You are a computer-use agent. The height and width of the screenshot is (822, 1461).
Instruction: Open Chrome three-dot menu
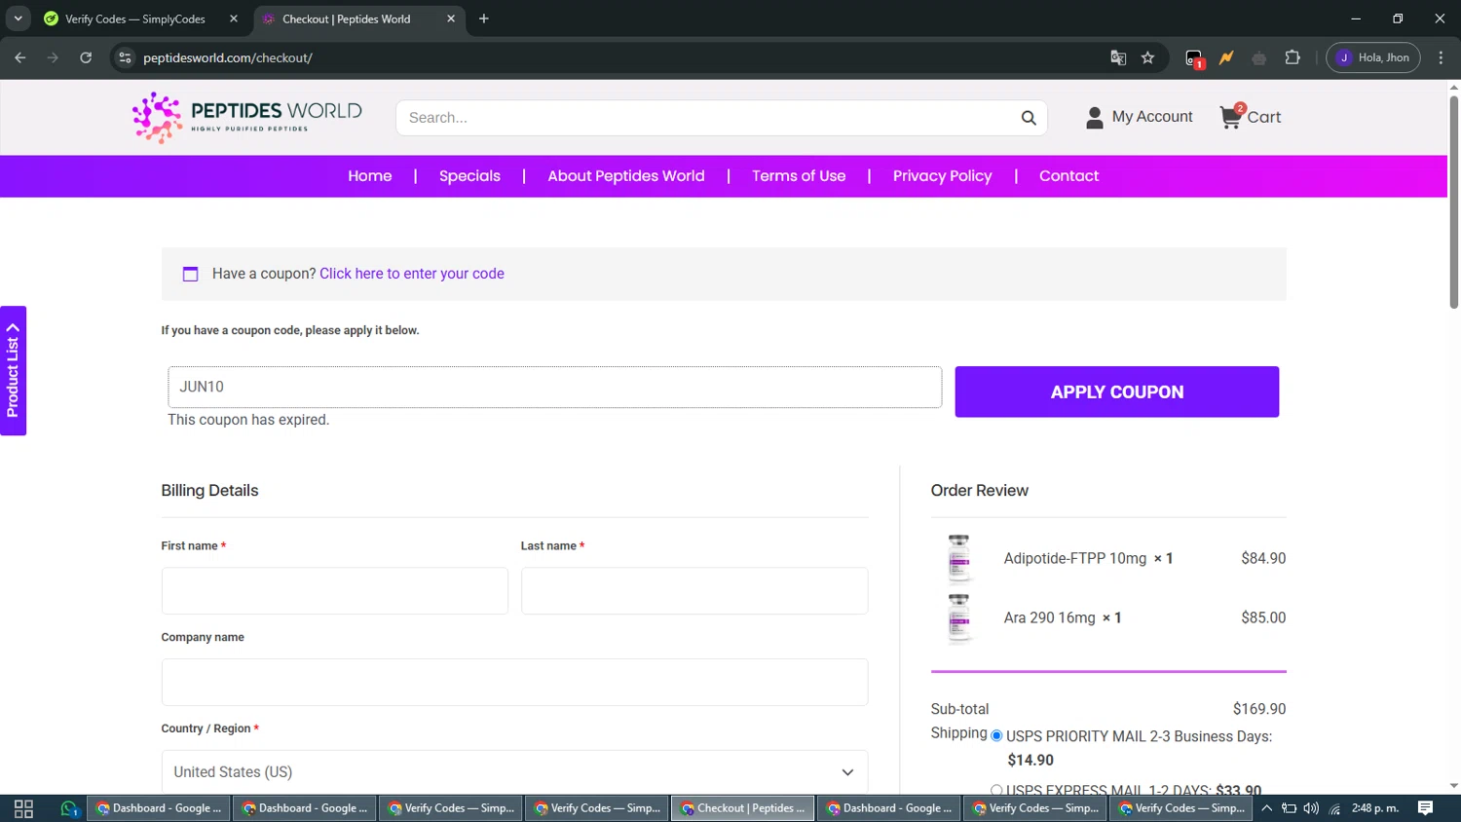(x=1441, y=57)
